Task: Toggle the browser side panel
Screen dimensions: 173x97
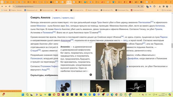Action: 163,6
